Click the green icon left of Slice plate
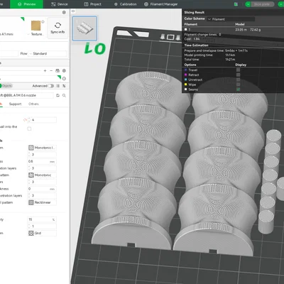 [236, 4]
